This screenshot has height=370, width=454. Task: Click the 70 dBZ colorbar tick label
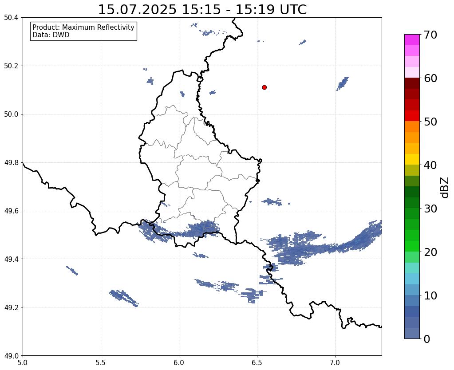(430, 35)
